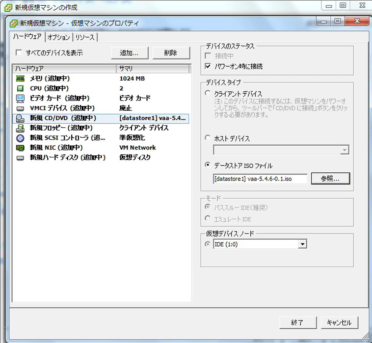Toggle すべてのデバイスを表示 checkbox
The width and height of the screenshot is (372, 343).
(18, 52)
